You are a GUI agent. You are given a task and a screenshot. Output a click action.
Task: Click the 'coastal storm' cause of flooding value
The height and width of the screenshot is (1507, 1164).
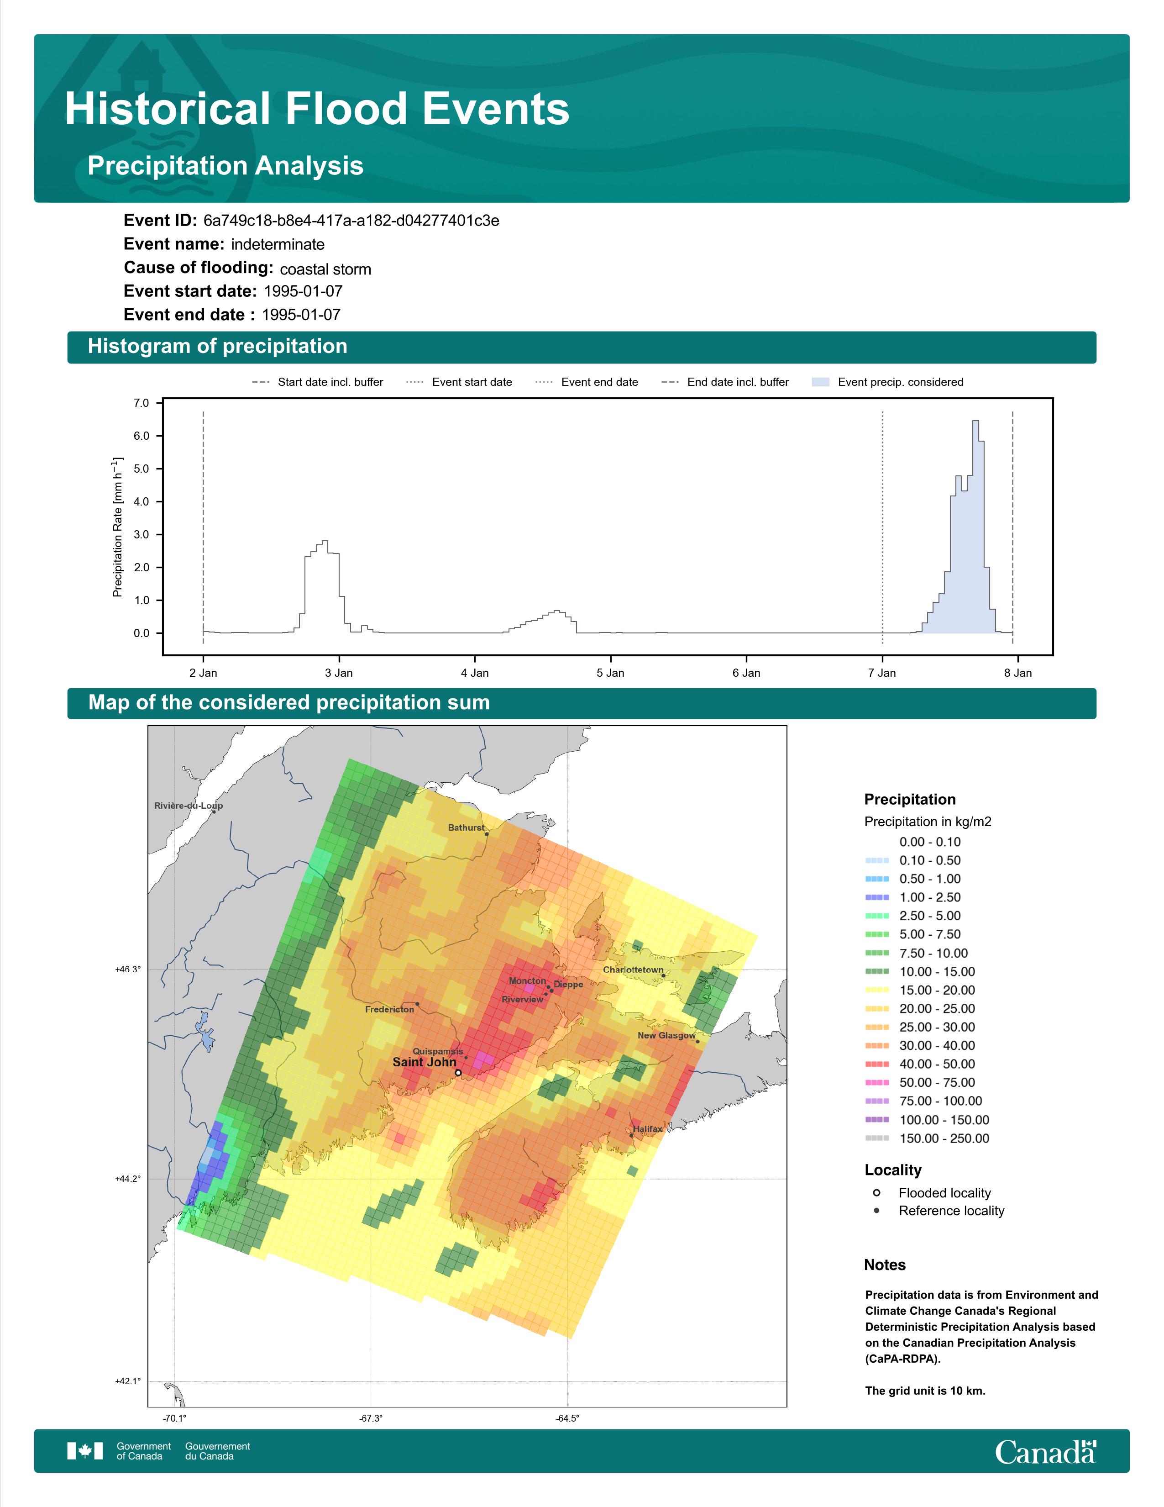[325, 269]
